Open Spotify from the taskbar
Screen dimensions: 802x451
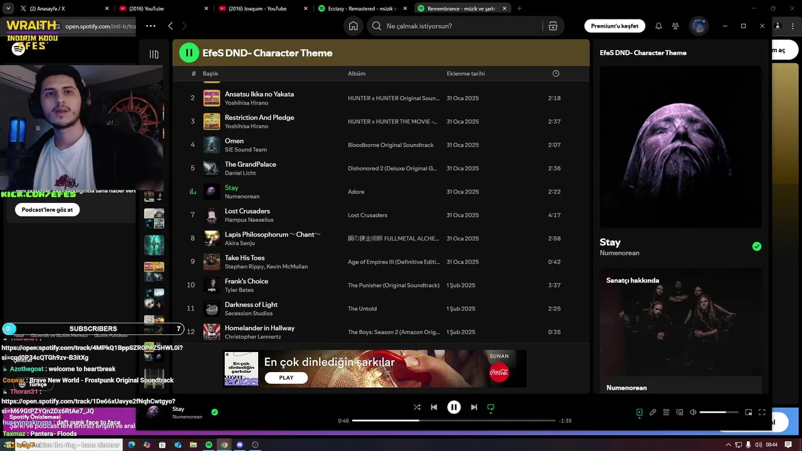pyautogui.click(x=209, y=445)
